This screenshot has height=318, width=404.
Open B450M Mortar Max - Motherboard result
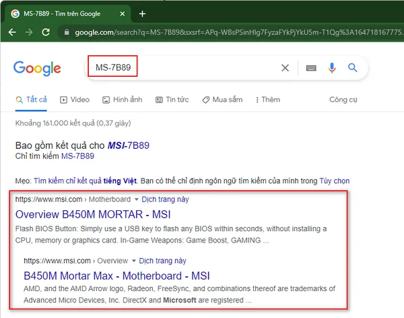point(116,276)
